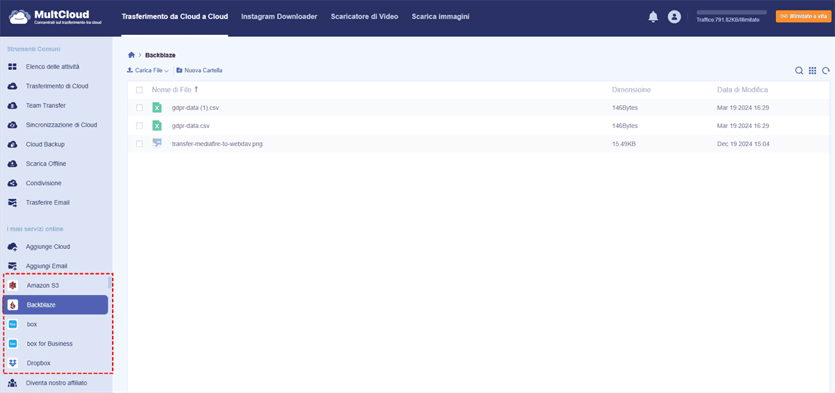The height and width of the screenshot is (393, 835).
Task: Switch to grid view icon
Action: pos(813,70)
